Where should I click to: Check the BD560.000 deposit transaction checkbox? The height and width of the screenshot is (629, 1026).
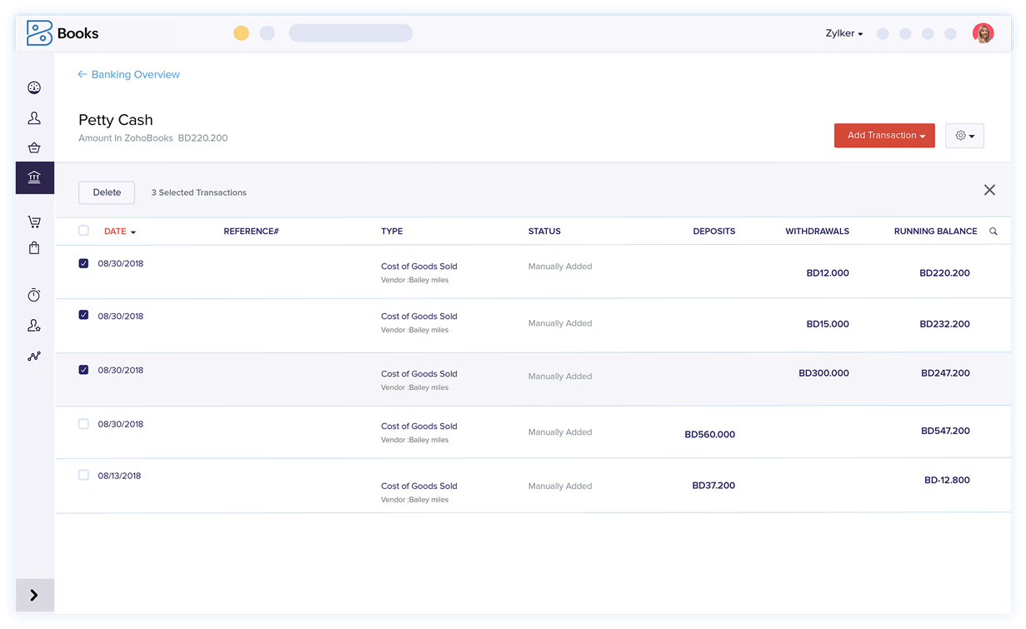[83, 424]
